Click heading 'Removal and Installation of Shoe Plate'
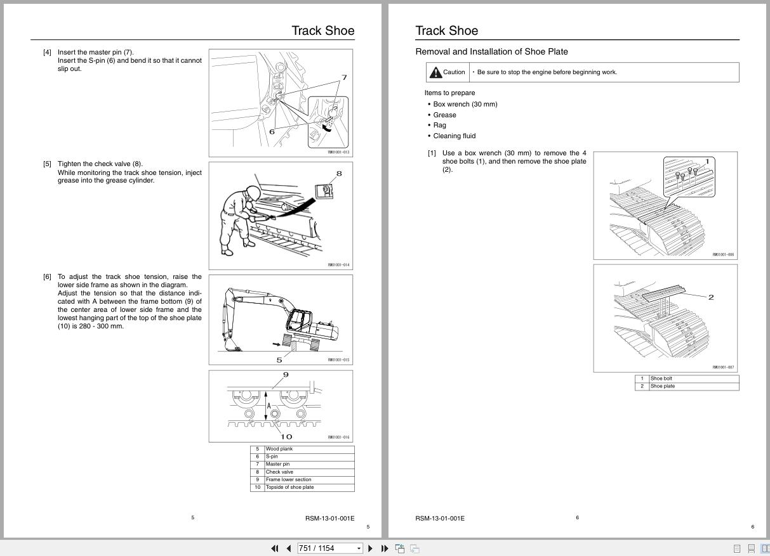Screen dimensions: 770x556 pyautogui.click(x=491, y=51)
